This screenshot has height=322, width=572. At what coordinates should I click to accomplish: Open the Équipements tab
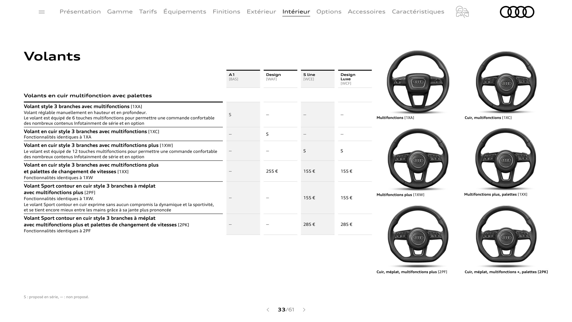click(185, 12)
